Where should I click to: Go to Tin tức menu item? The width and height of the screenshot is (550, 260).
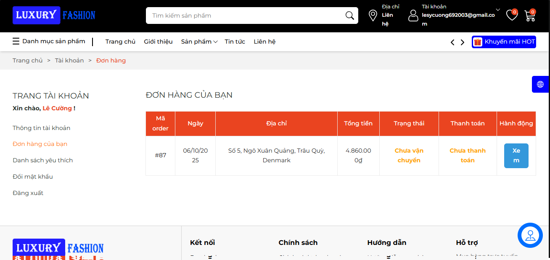pyautogui.click(x=235, y=42)
